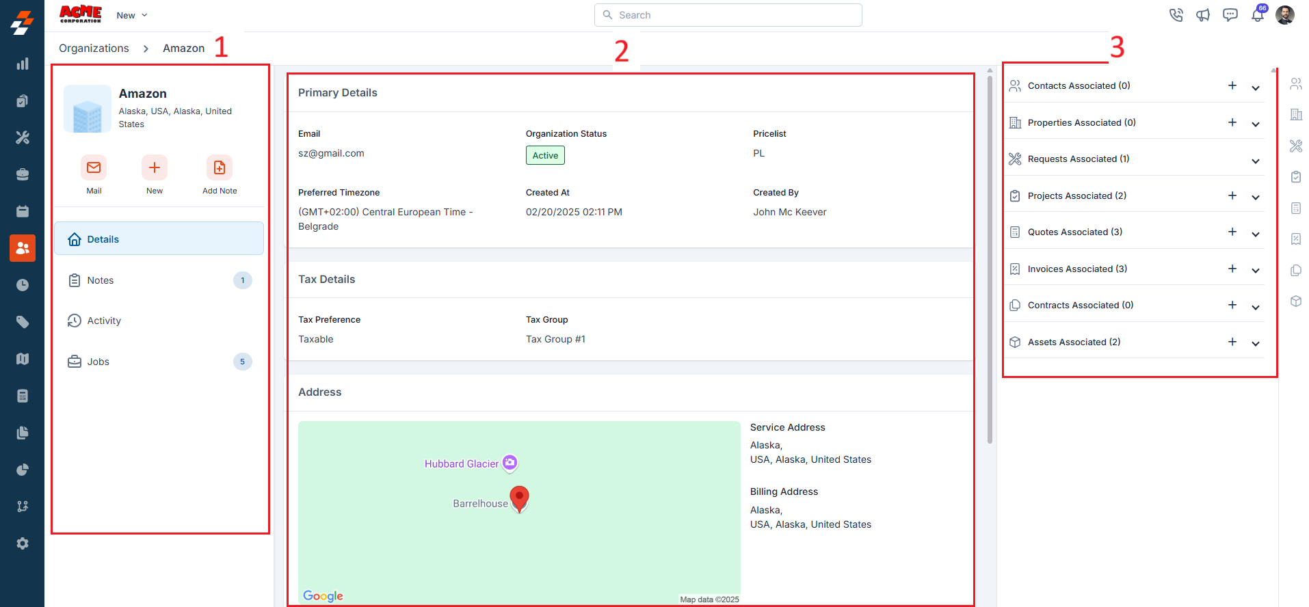Expand the Projects Associated section

click(1256, 198)
